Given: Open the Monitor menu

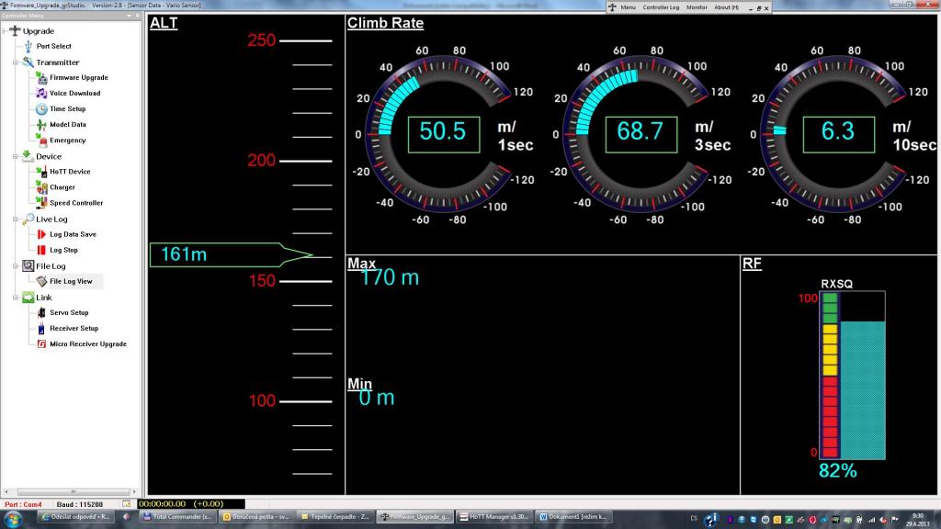Looking at the screenshot, I should (x=697, y=7).
